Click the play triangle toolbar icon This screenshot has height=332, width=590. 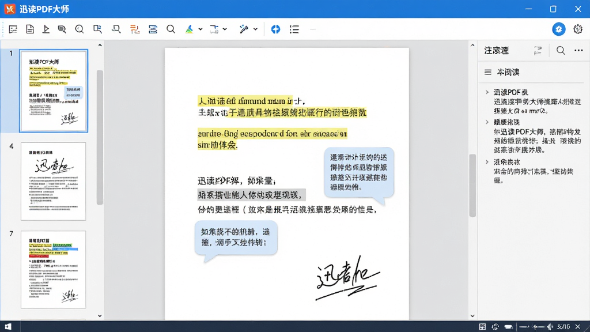(46, 29)
